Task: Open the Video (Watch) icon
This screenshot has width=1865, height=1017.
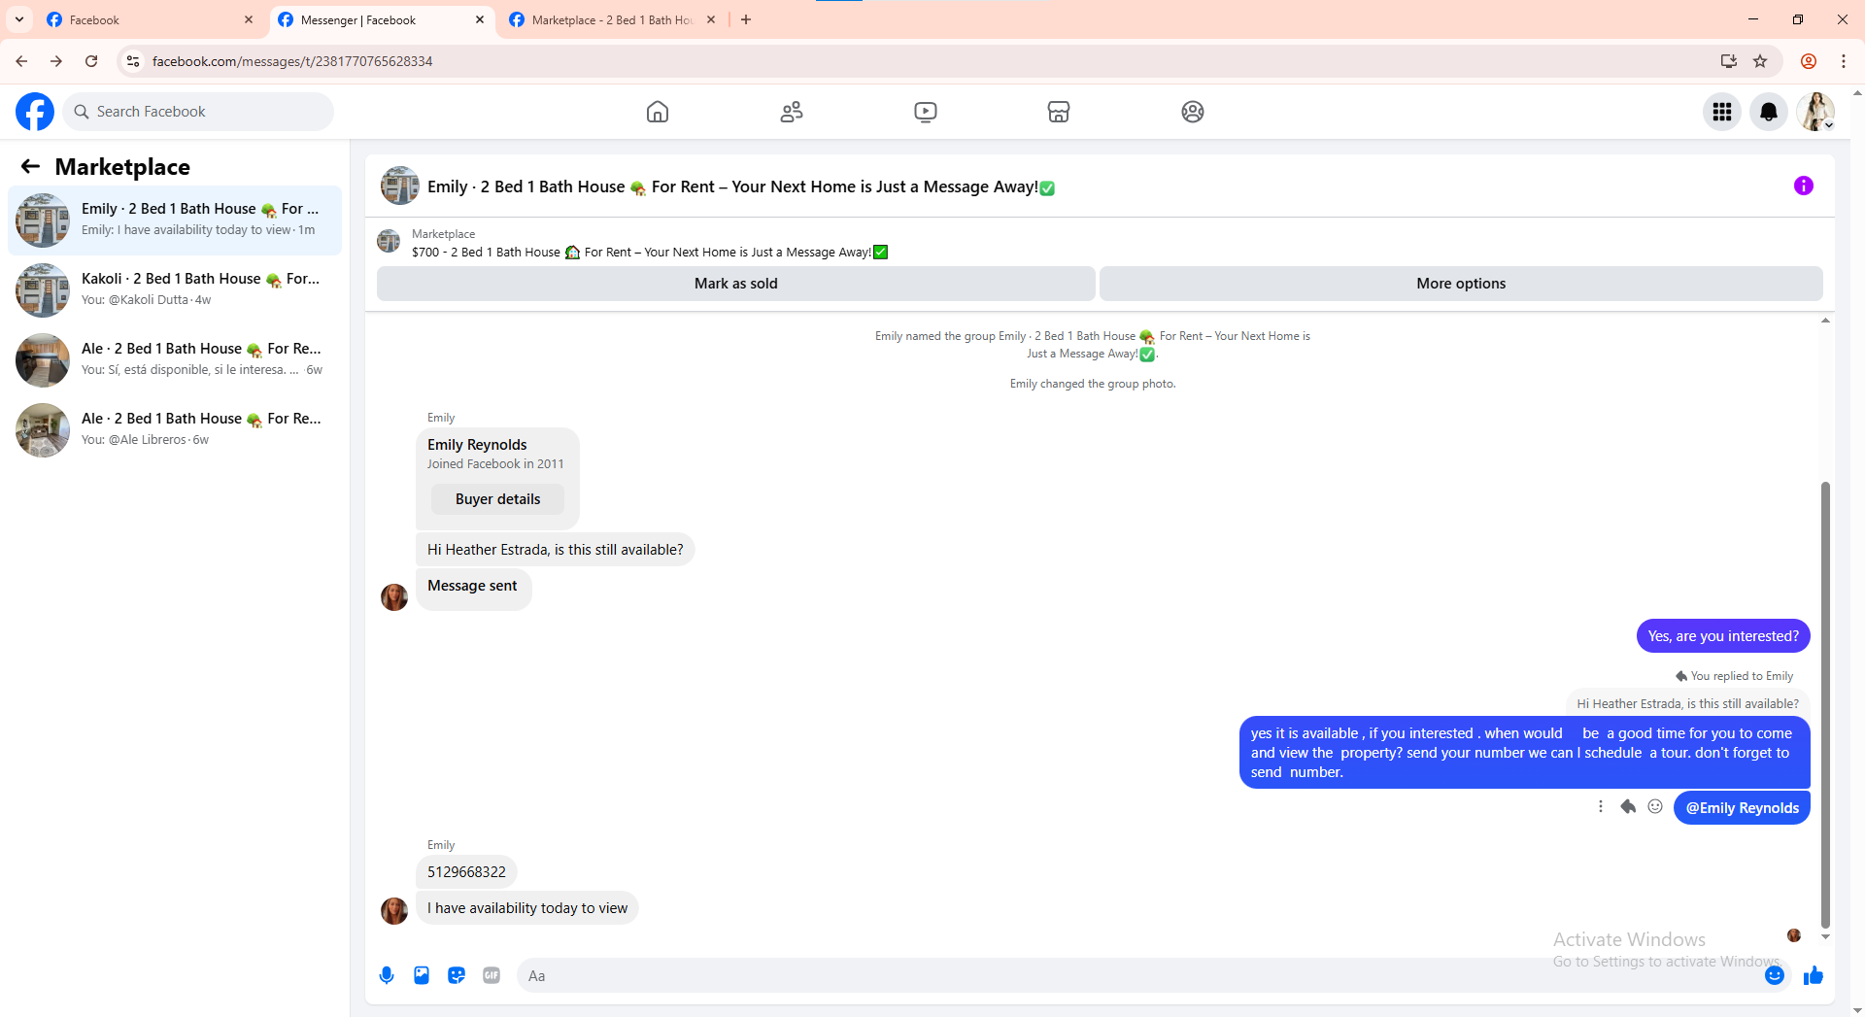Action: coord(926,112)
